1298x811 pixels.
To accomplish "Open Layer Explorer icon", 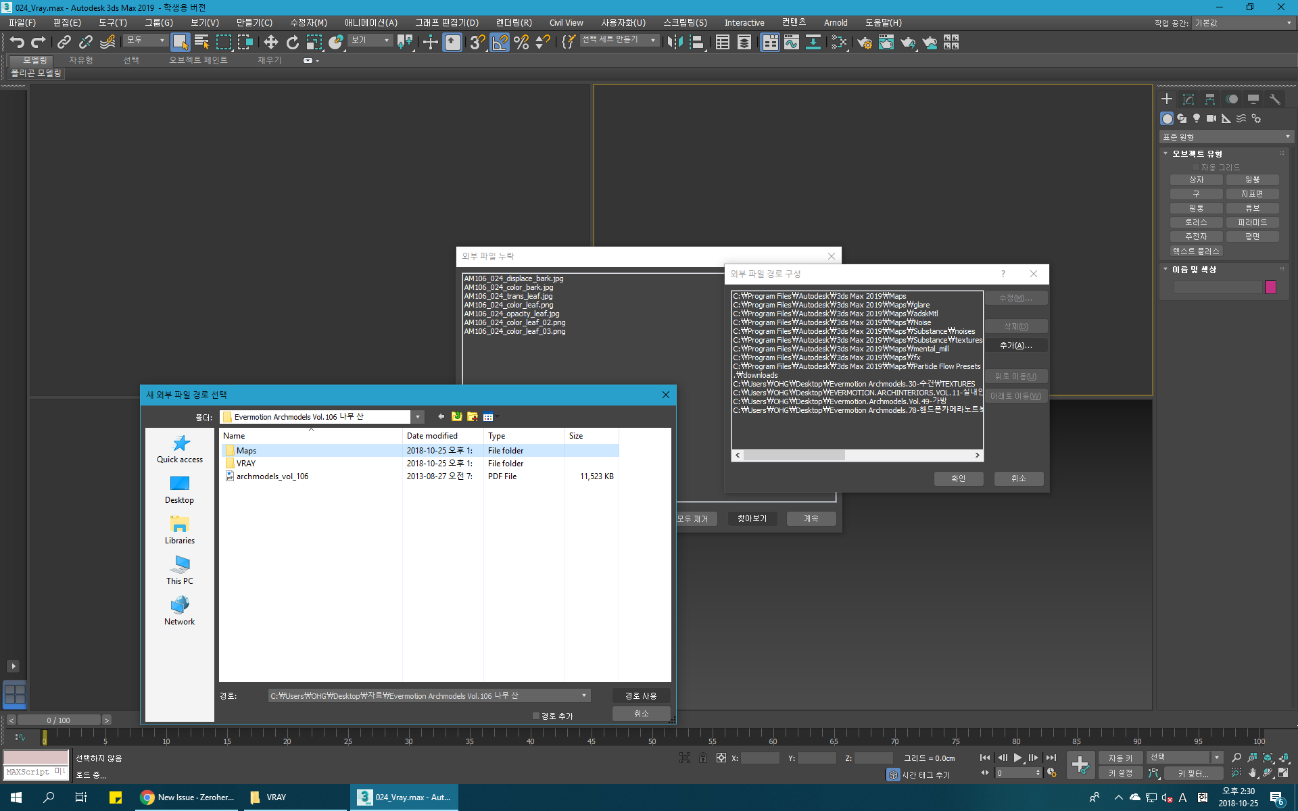I will pos(744,43).
